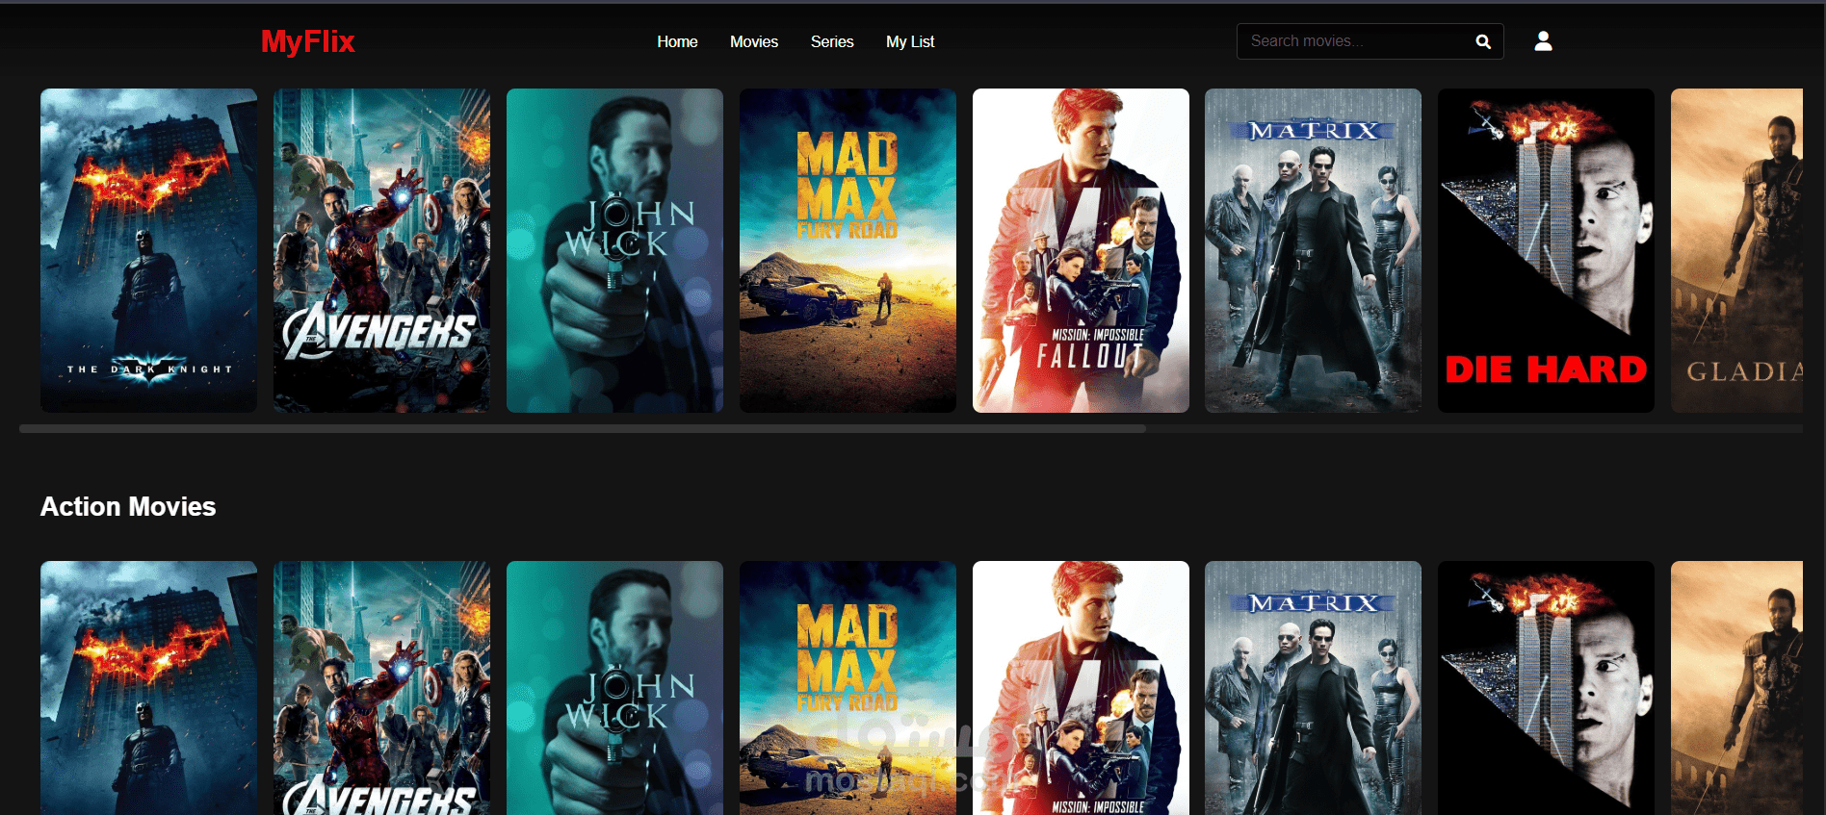Open the Series nav link

coord(832,41)
